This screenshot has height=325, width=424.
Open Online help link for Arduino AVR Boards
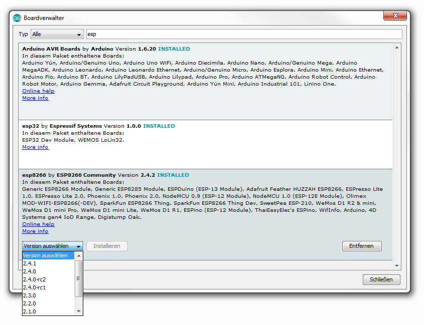pos(38,91)
